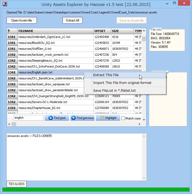Viewport: 192px width, 194px height.
Task: Click the TEX to DDS button
Action: click(x=16, y=184)
